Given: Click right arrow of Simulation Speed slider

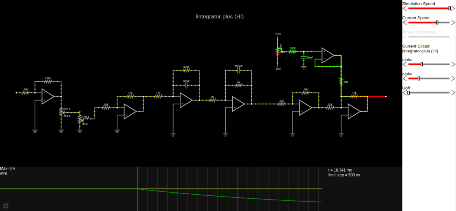Looking at the screenshot, I should (453, 8).
